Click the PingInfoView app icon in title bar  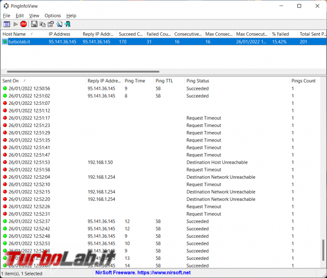6,6
